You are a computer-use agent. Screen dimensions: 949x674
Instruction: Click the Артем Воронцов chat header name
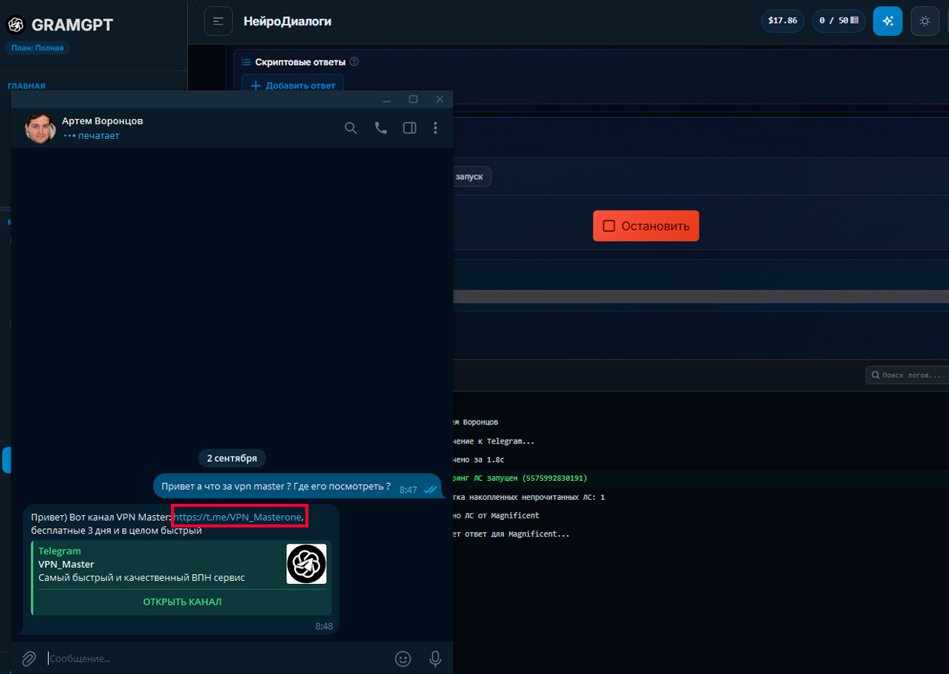click(x=102, y=121)
